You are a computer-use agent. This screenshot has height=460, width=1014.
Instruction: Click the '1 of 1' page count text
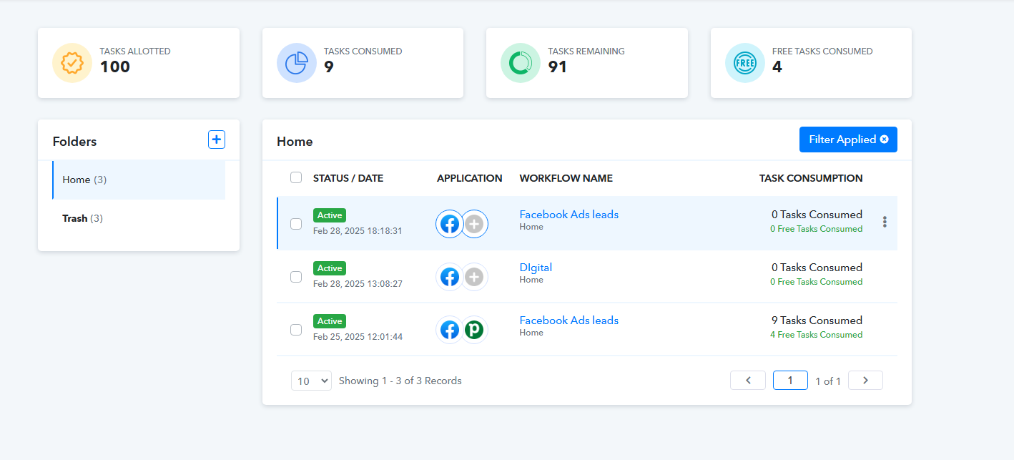click(x=828, y=381)
